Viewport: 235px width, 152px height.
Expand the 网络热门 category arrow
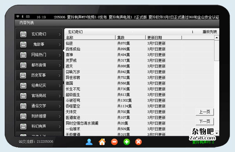[60, 55]
